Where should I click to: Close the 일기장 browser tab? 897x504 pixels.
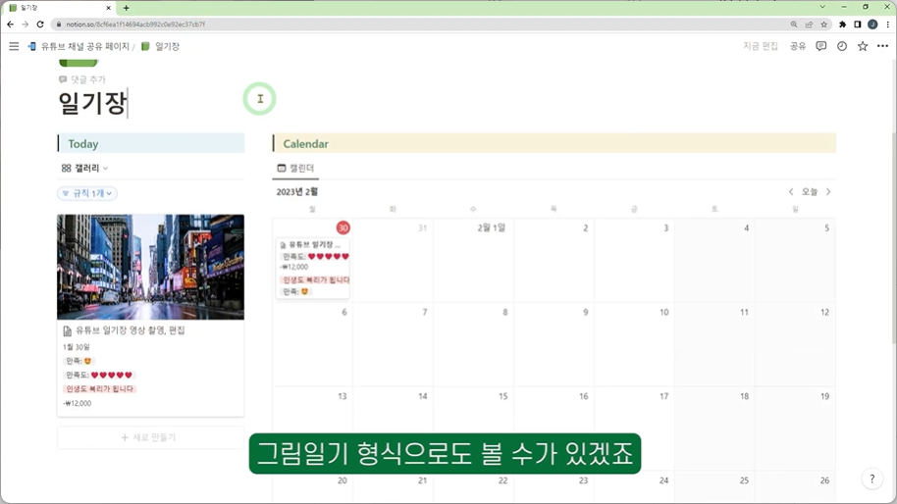(109, 8)
